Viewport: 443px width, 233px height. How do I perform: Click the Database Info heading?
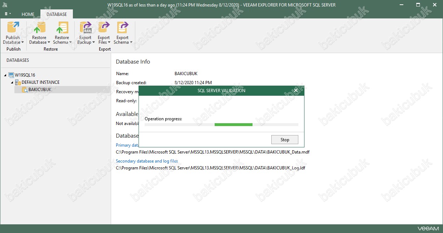click(x=133, y=62)
